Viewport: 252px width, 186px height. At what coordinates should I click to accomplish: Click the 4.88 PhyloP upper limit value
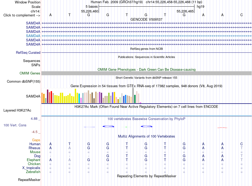click(x=34, y=119)
